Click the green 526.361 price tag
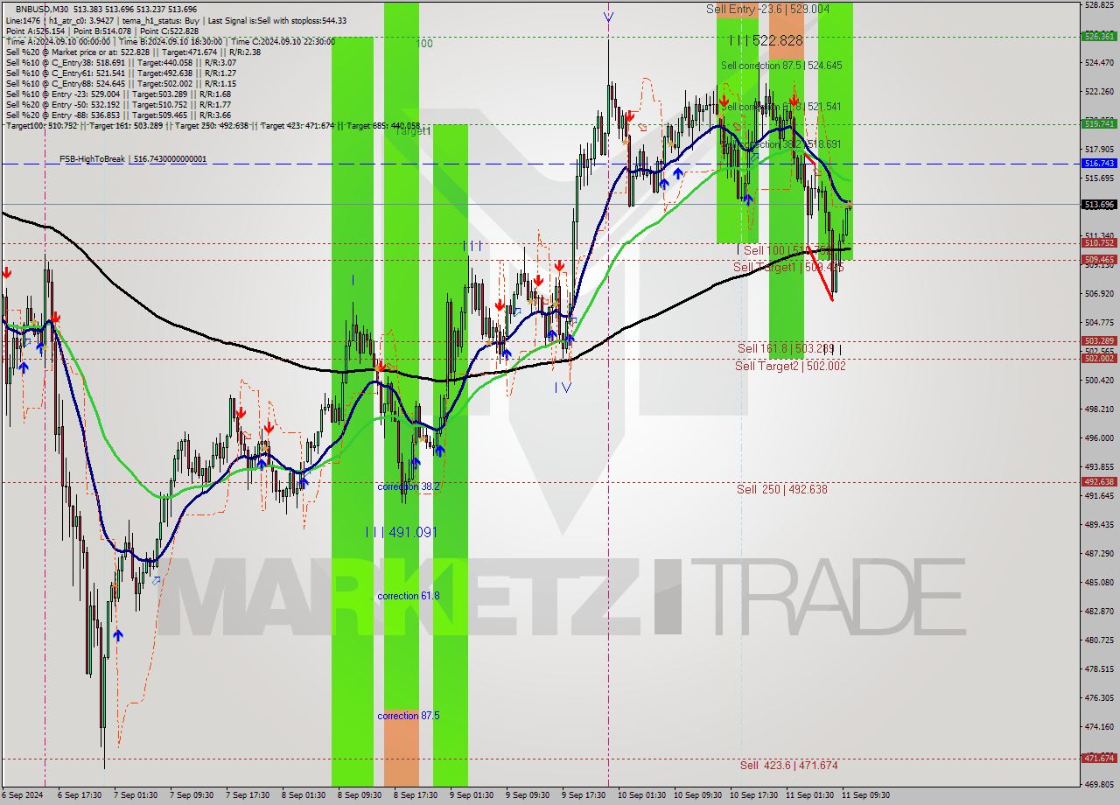 pyautogui.click(x=1099, y=36)
